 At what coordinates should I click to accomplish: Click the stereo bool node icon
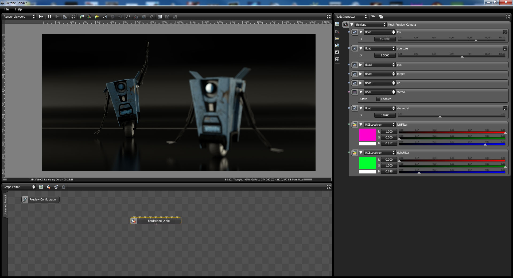point(355,92)
